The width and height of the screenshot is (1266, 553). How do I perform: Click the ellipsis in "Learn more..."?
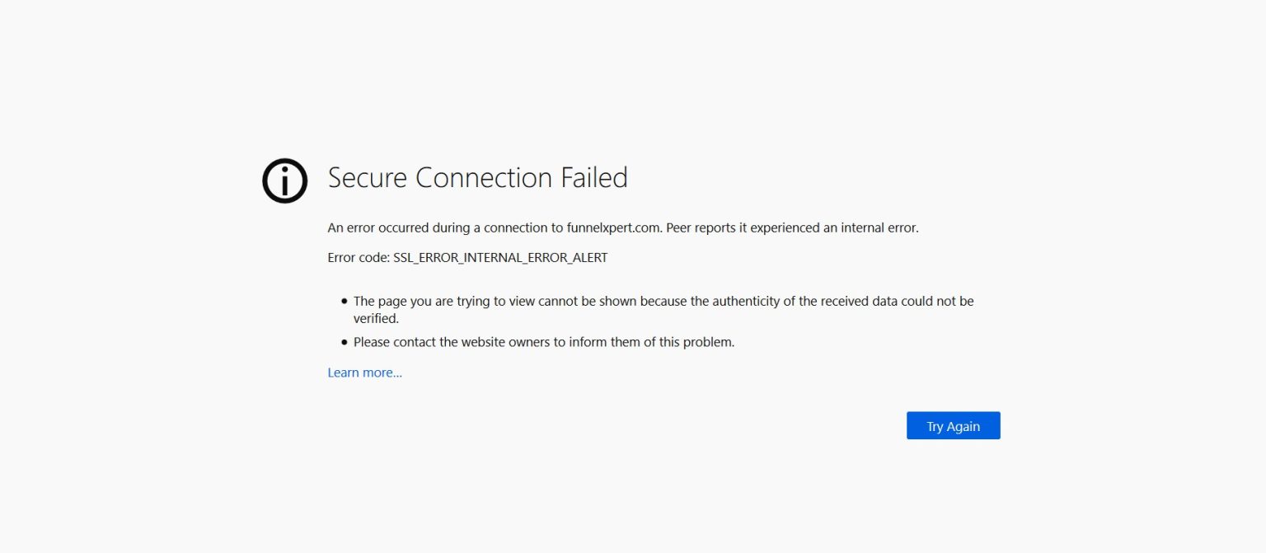point(396,373)
